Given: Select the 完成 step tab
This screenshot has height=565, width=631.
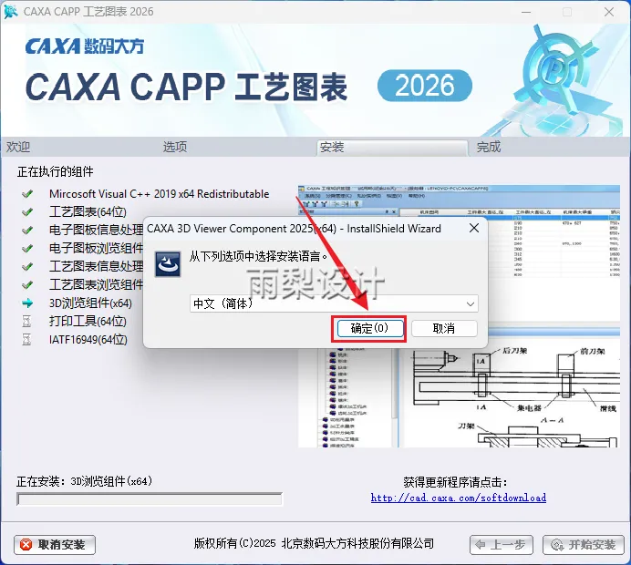Looking at the screenshot, I should pyautogui.click(x=489, y=147).
